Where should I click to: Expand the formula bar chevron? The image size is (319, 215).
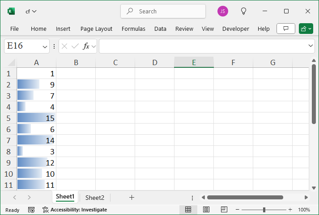pos(310,46)
